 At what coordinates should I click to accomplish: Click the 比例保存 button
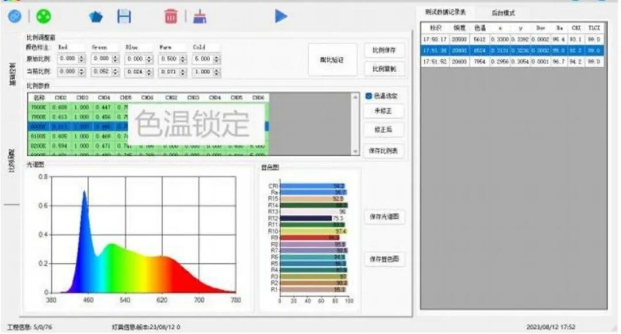384,50
